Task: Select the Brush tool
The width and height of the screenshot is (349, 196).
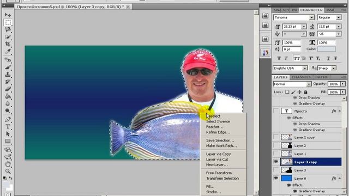Action: pyautogui.click(x=8, y=67)
